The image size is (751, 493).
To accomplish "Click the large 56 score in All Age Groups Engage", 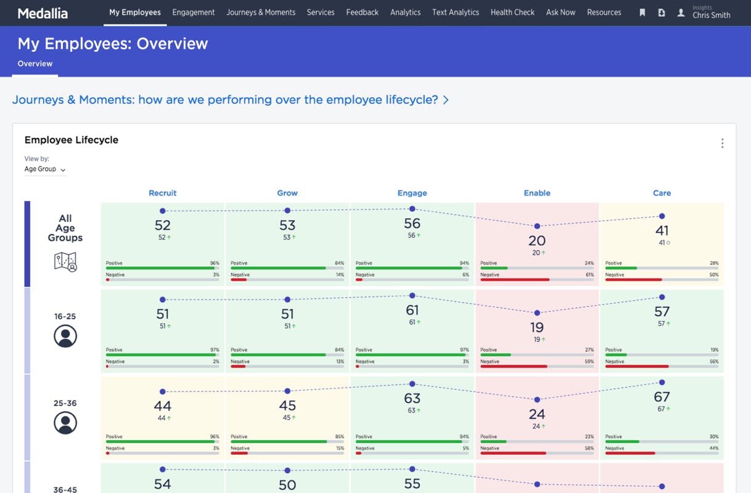I will tap(412, 224).
